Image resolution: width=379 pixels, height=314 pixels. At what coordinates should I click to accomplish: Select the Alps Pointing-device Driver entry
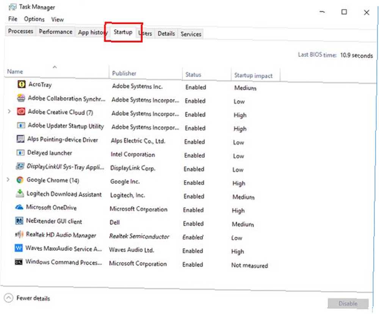coord(63,140)
